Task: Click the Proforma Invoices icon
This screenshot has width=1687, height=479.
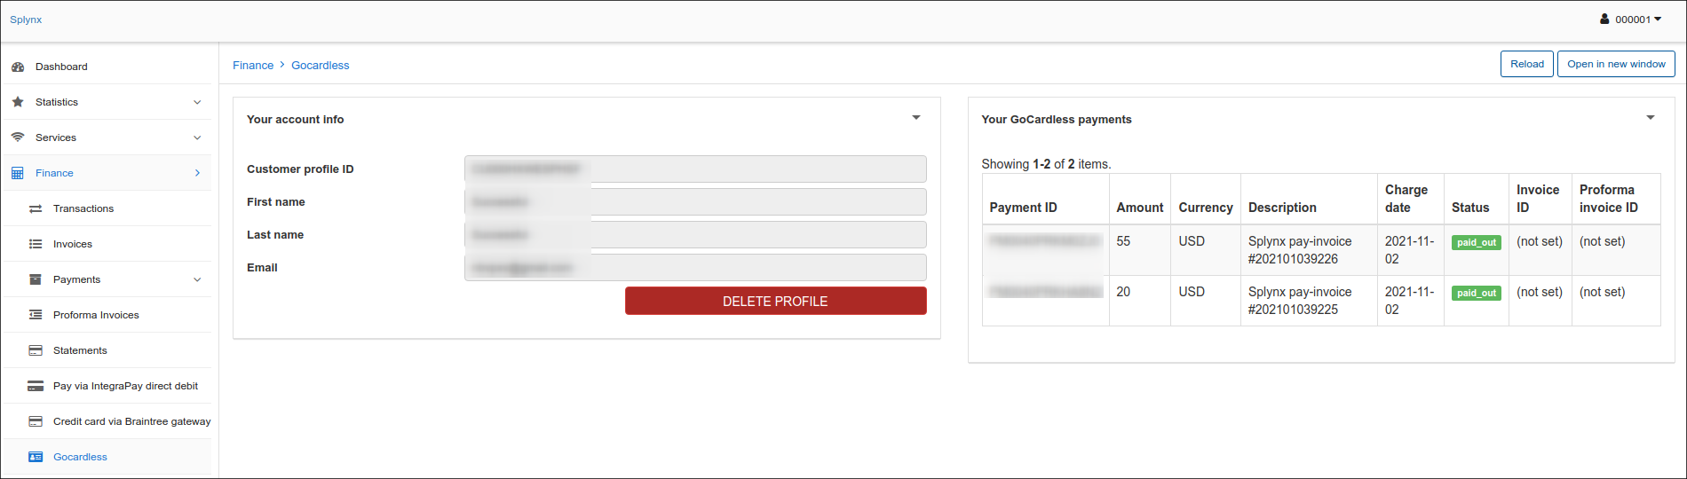Action: [36, 315]
